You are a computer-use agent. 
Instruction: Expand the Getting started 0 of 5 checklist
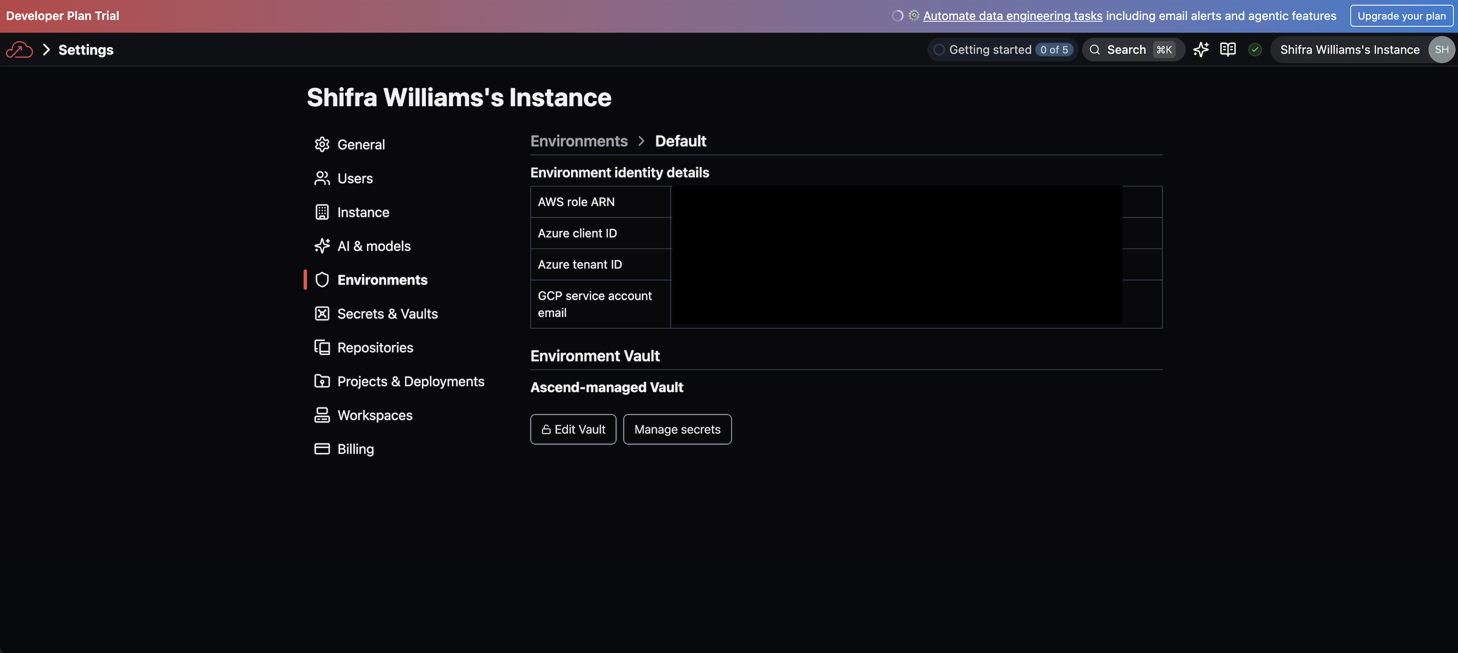point(1002,50)
